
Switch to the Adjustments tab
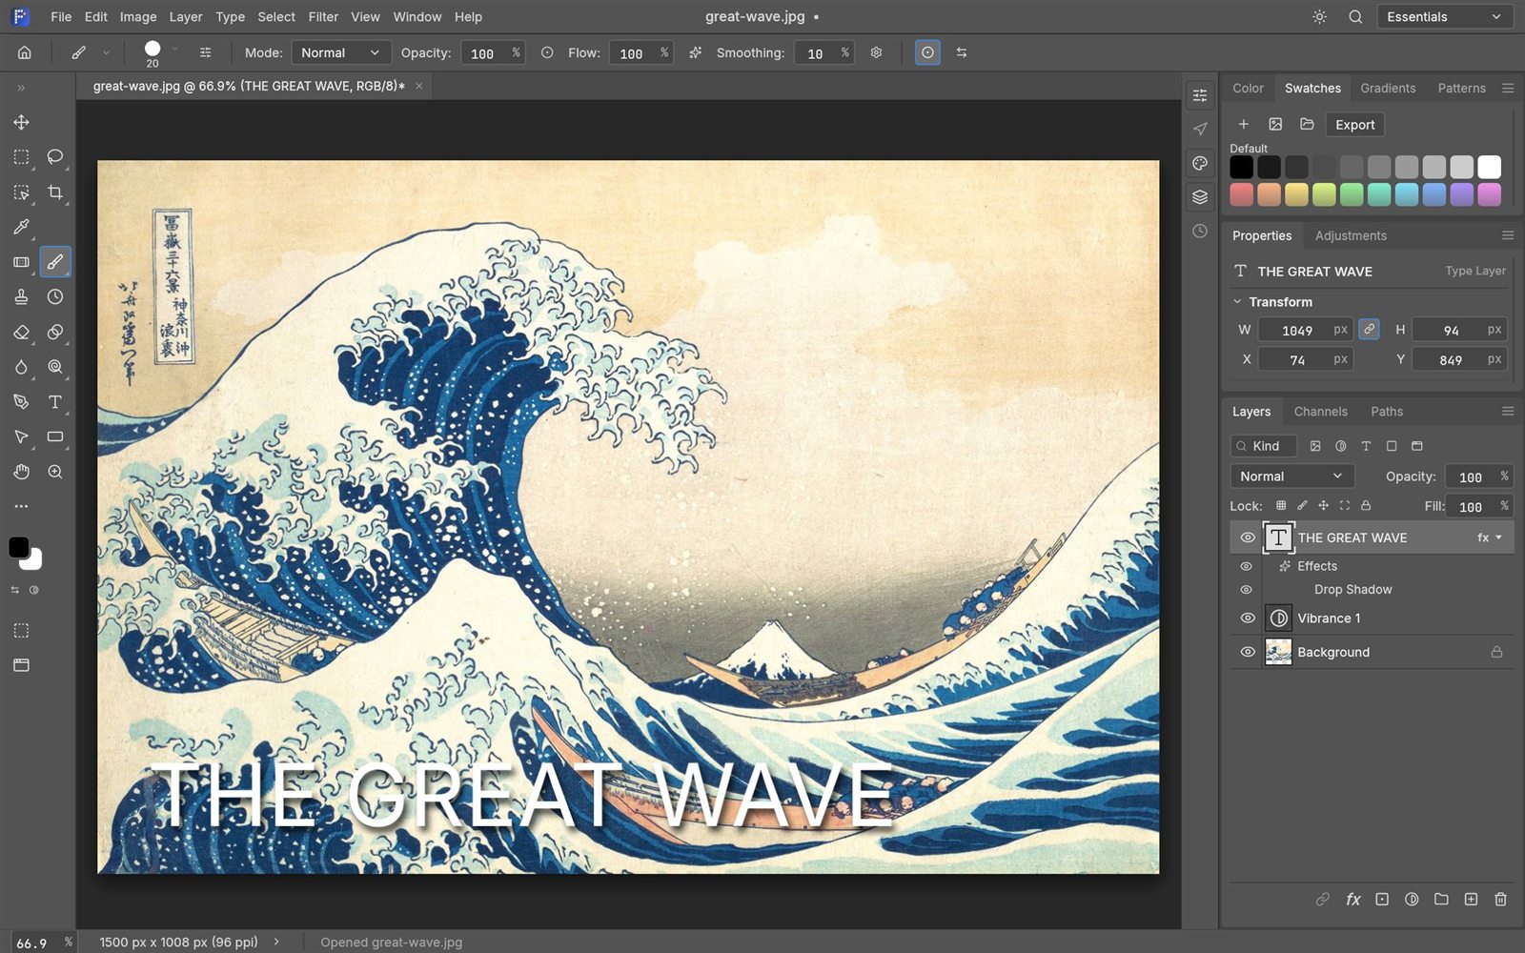pyautogui.click(x=1351, y=235)
